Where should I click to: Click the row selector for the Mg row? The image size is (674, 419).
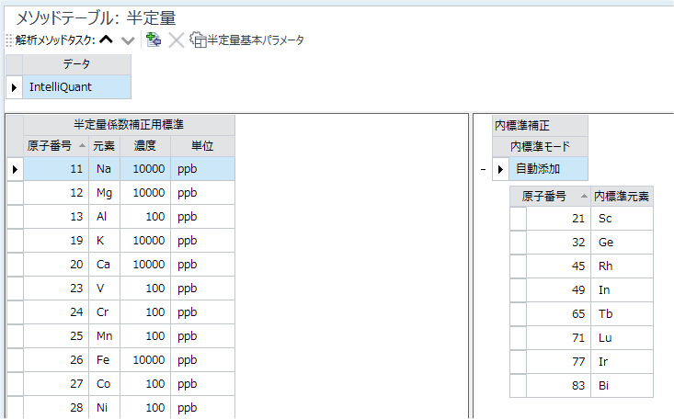15,193
